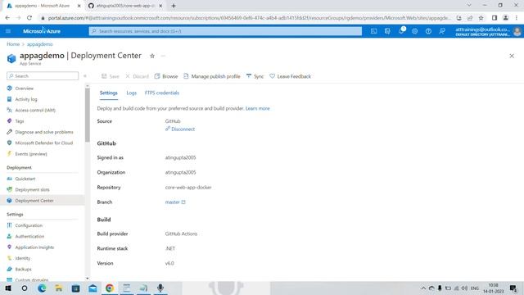Click the Microsoft Azure logo text
This screenshot has width=524, height=295.
tap(42, 31)
